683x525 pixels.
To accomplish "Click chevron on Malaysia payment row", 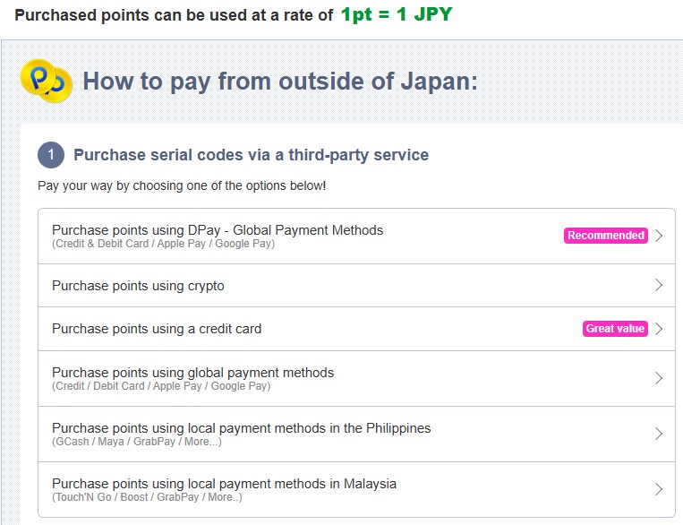I will pyautogui.click(x=659, y=489).
